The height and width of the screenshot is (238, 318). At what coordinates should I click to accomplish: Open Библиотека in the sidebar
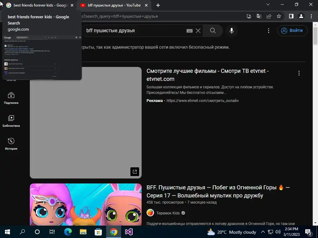[11, 121]
